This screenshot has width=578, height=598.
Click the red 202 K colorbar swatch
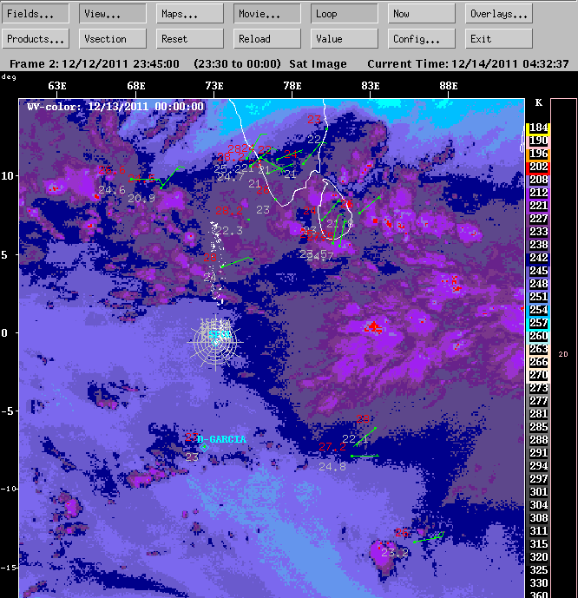point(538,167)
